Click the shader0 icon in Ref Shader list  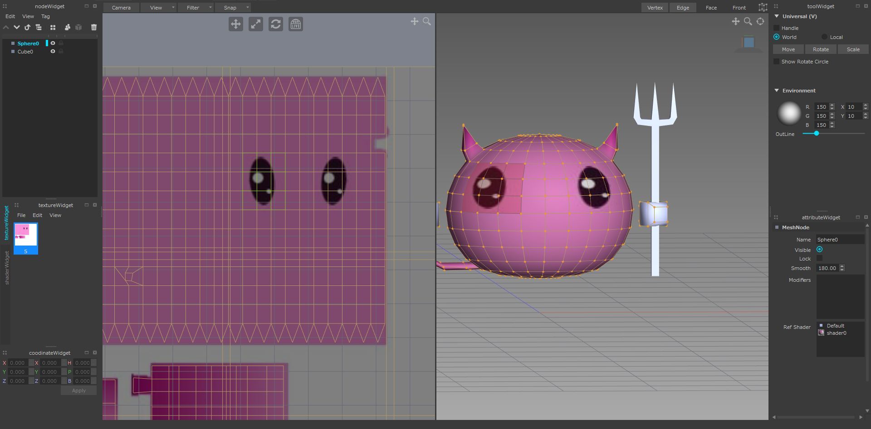(x=821, y=333)
